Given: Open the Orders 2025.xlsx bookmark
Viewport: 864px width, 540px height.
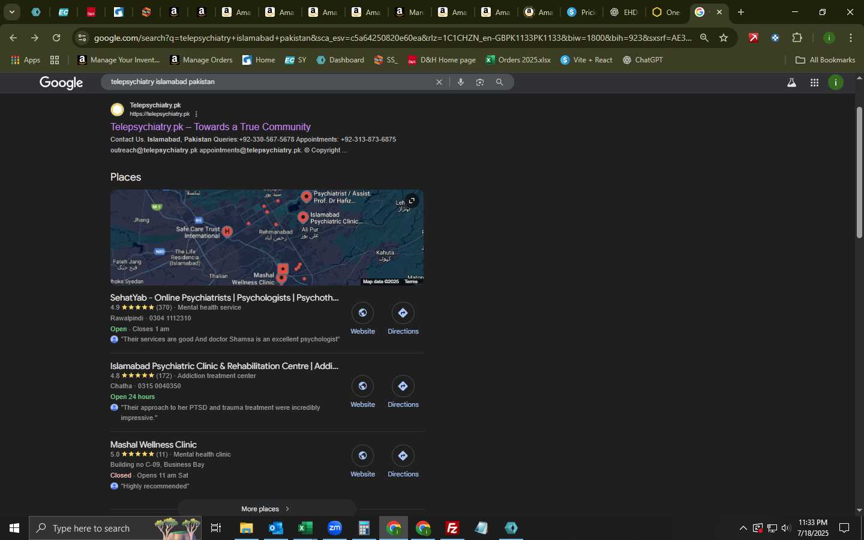Looking at the screenshot, I should (518, 60).
